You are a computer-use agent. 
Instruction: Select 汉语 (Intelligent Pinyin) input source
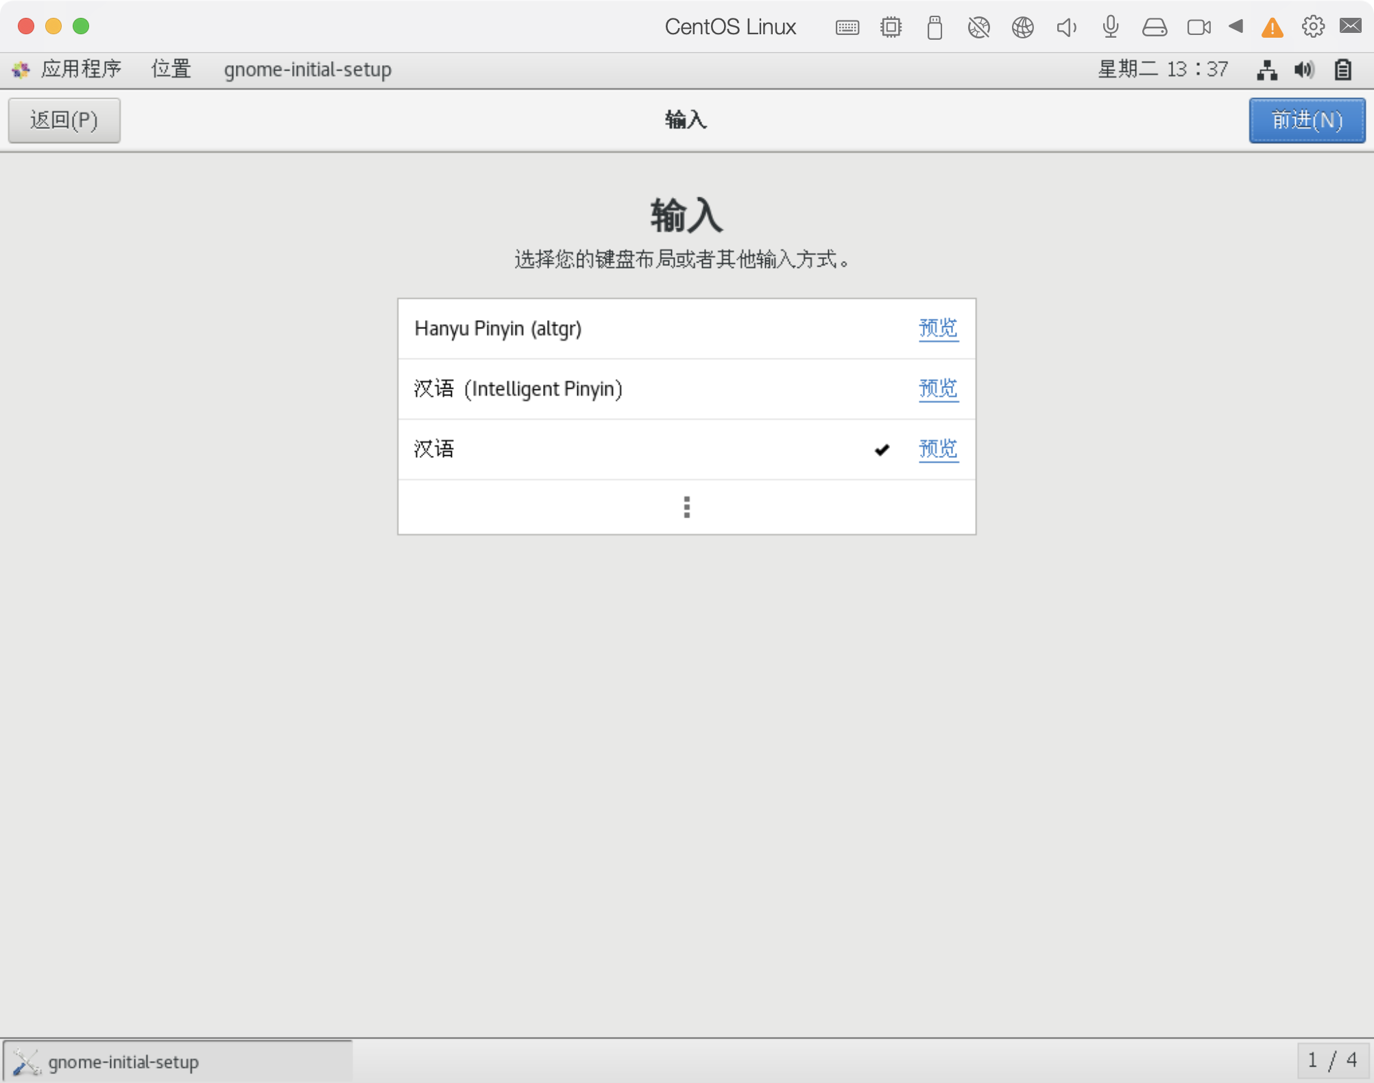[x=686, y=389]
